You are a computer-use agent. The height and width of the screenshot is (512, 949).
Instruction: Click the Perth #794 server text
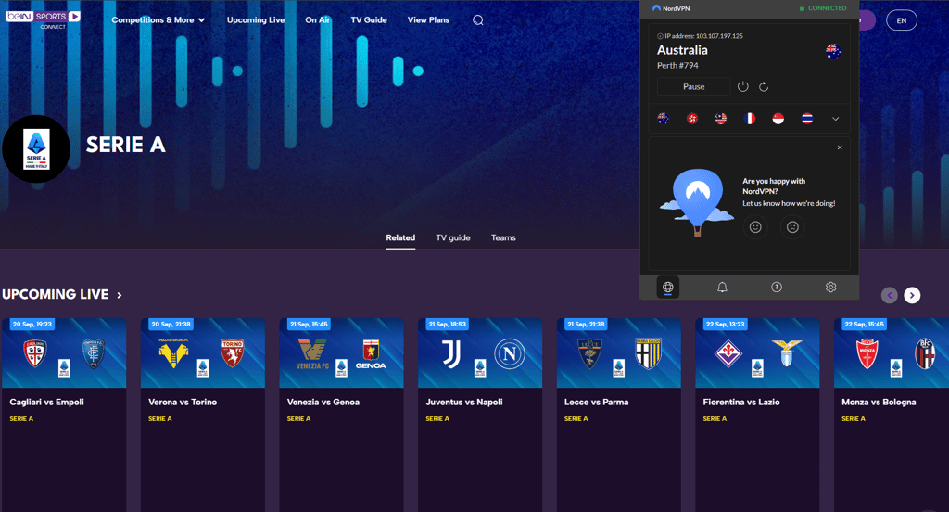pyautogui.click(x=677, y=66)
